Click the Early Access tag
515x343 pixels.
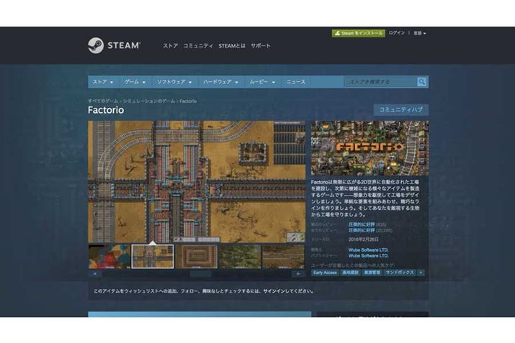[325, 273]
